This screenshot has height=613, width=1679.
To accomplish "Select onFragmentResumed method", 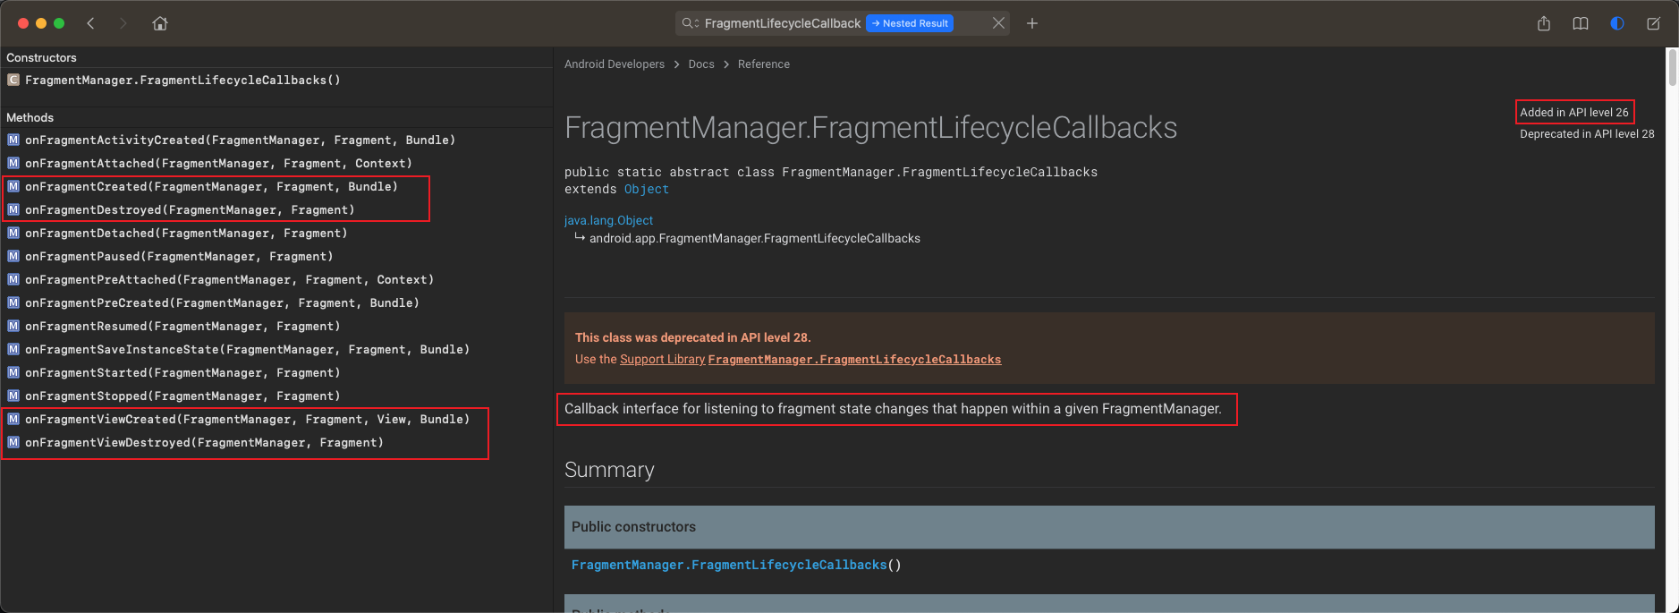I will click(276, 327).
